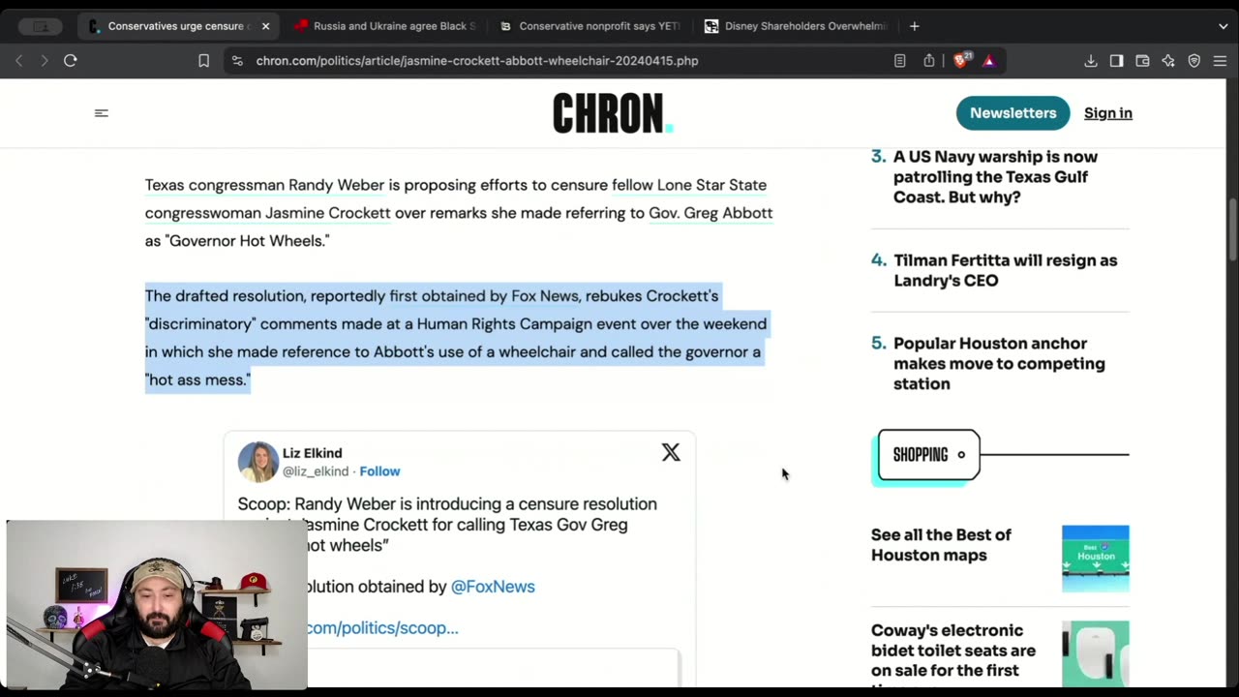Toggle the browser sidebar panel icon
This screenshot has width=1239, height=697.
(1116, 60)
